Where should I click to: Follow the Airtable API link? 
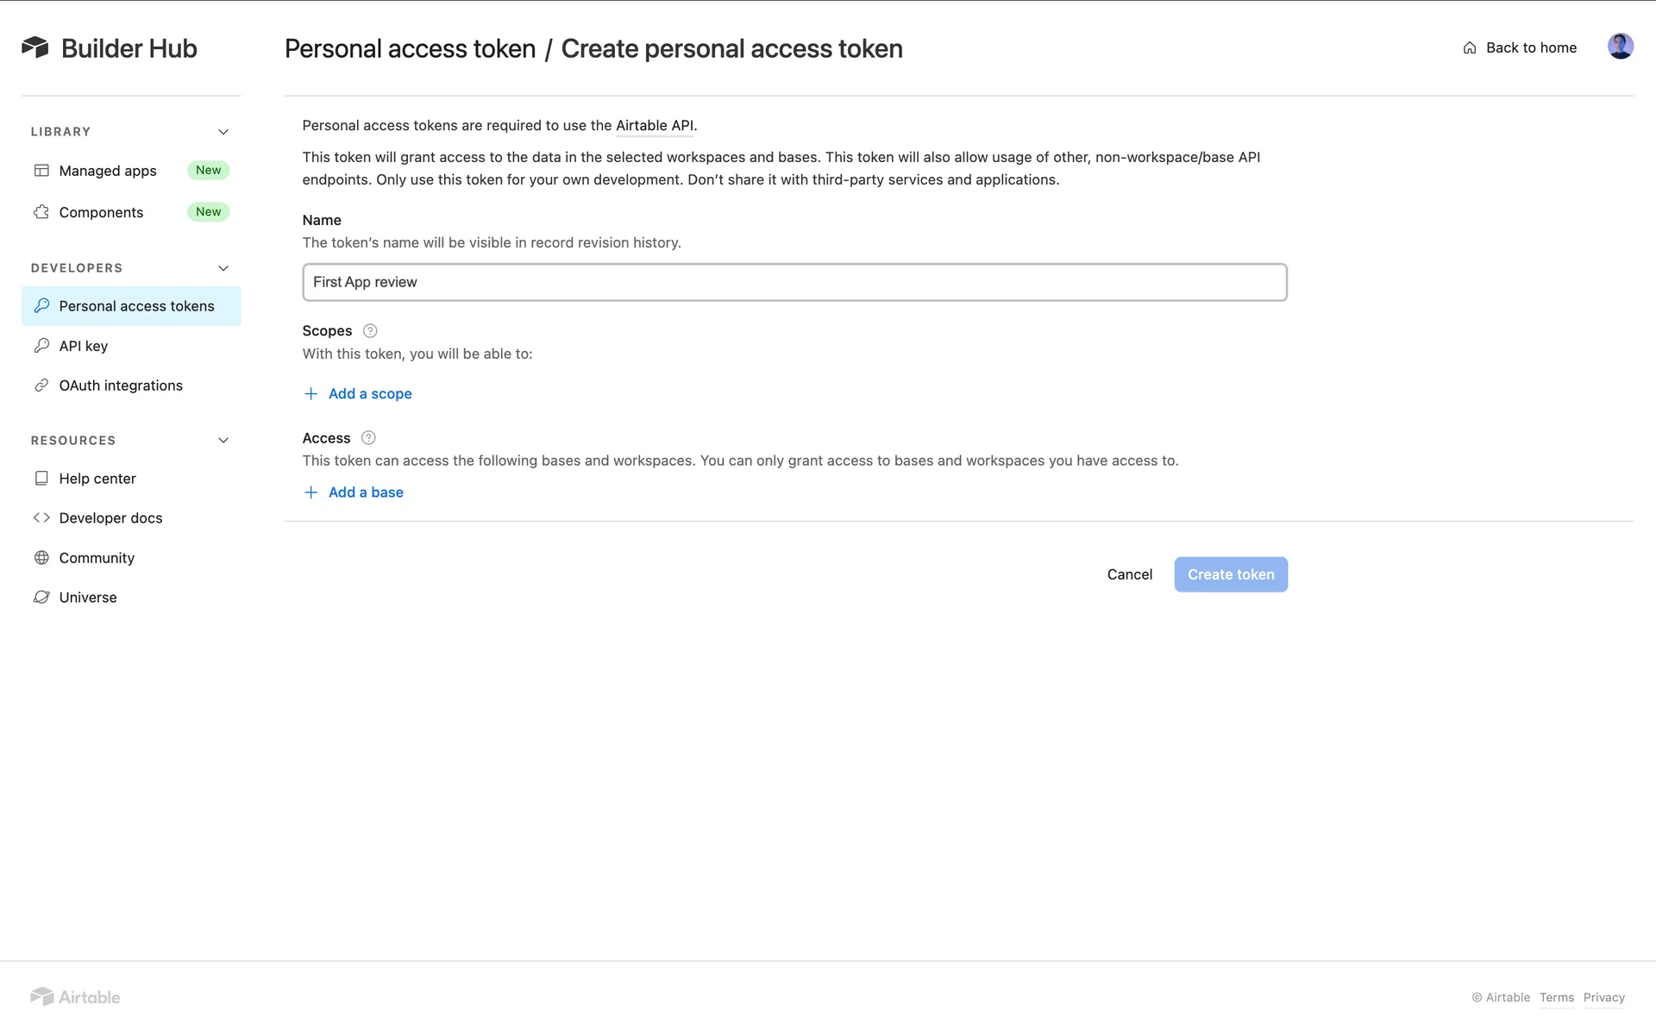[x=655, y=126]
